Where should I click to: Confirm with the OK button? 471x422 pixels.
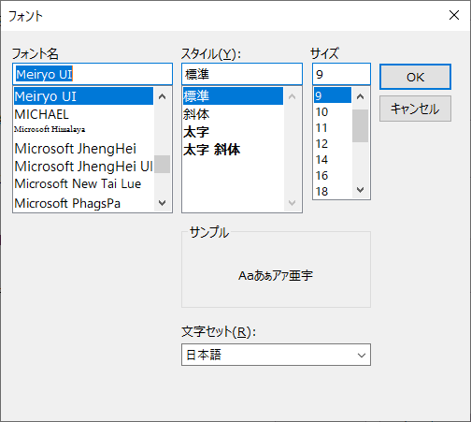click(x=415, y=77)
